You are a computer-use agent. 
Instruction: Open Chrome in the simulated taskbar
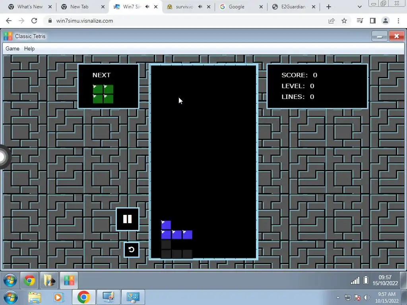pyautogui.click(x=29, y=280)
